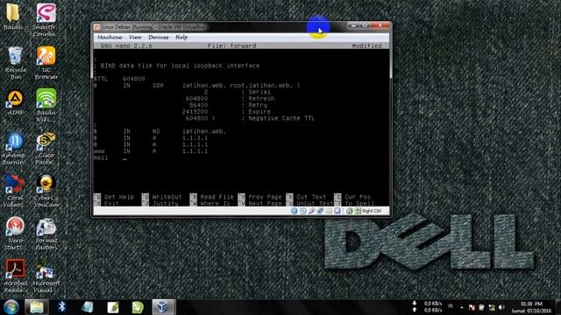Click the 'Get Help' shortcut text in nano
The image size is (561, 315).
point(119,197)
